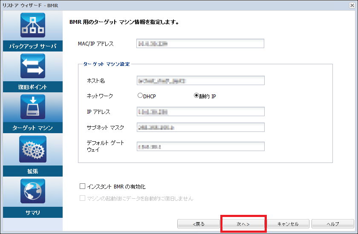358x234 pixels.
Task: Open the サマリ step label
Action: point(33,212)
